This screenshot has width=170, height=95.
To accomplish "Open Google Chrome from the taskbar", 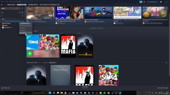I will pyautogui.click(x=108, y=93).
